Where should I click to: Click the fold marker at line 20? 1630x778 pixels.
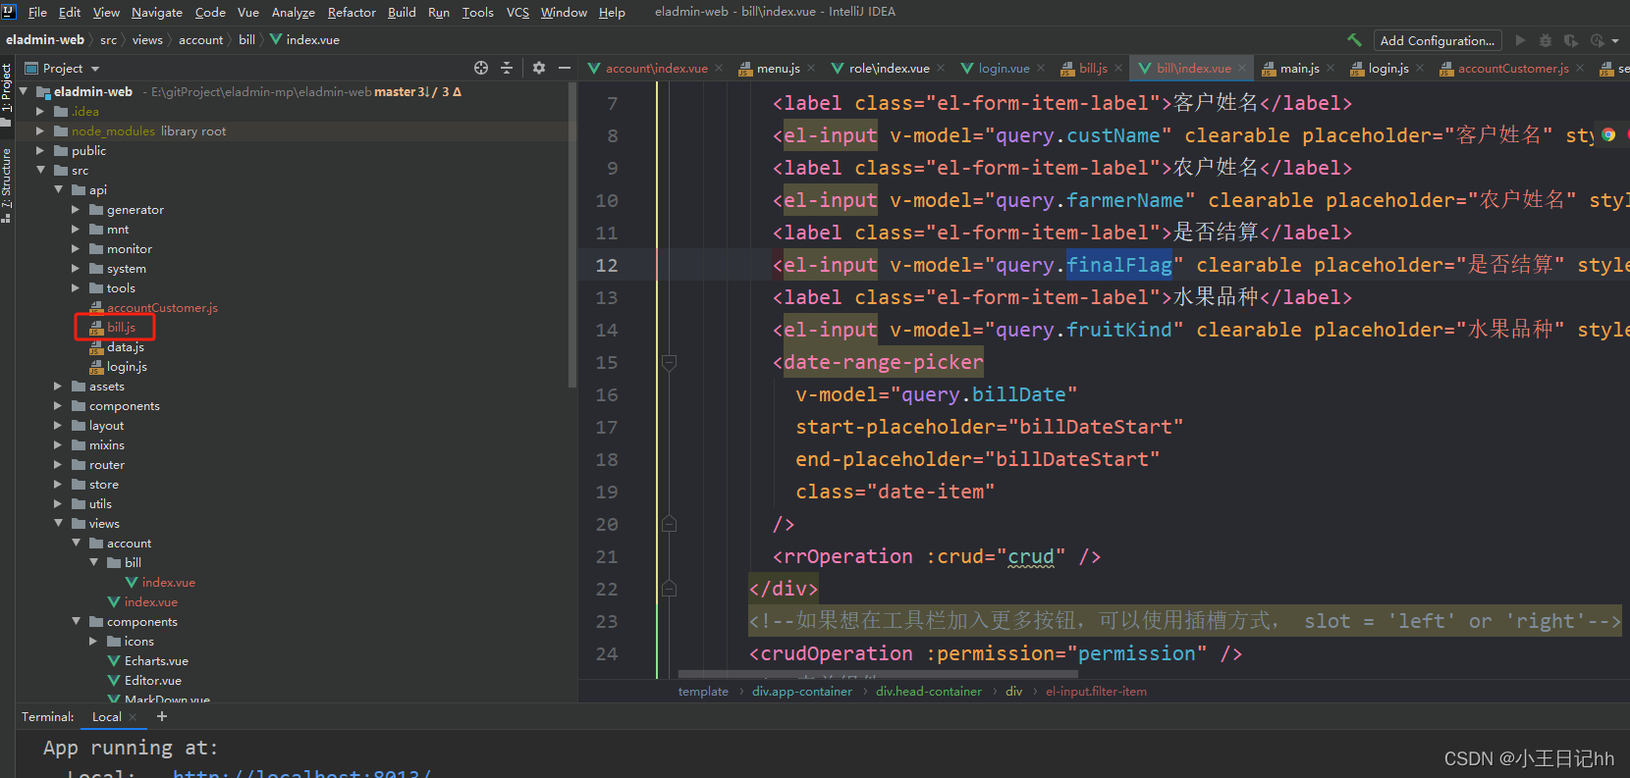coord(669,524)
